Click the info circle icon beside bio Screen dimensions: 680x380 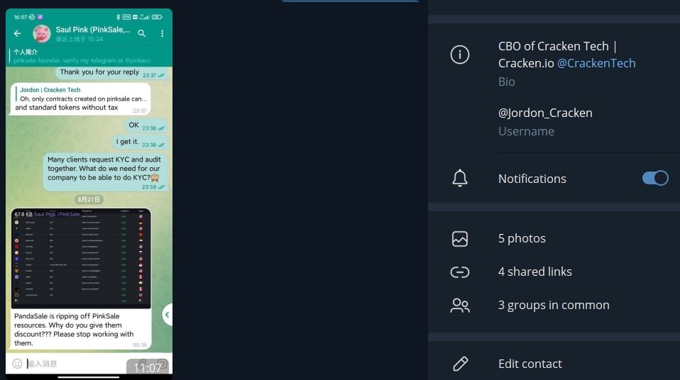pos(460,55)
